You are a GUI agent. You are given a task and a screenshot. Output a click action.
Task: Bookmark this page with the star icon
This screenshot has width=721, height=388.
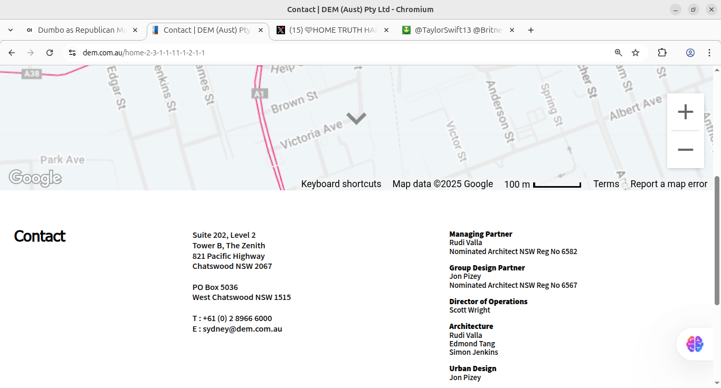[x=635, y=53]
